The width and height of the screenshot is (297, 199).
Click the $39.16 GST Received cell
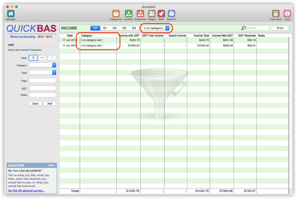click(x=245, y=40)
